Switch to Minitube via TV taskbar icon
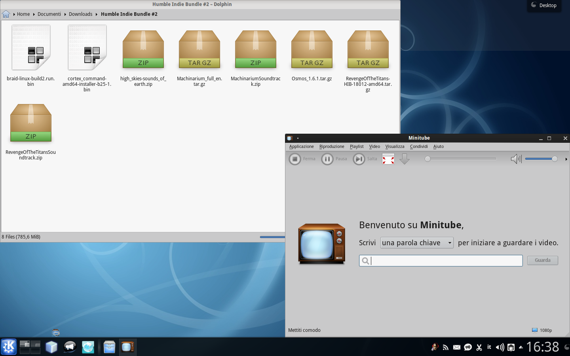570x356 pixels. (127, 347)
